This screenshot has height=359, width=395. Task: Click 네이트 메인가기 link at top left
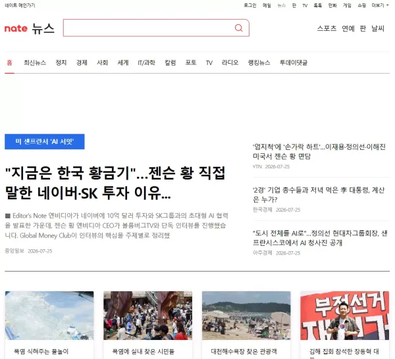pyautogui.click(x=20, y=5)
